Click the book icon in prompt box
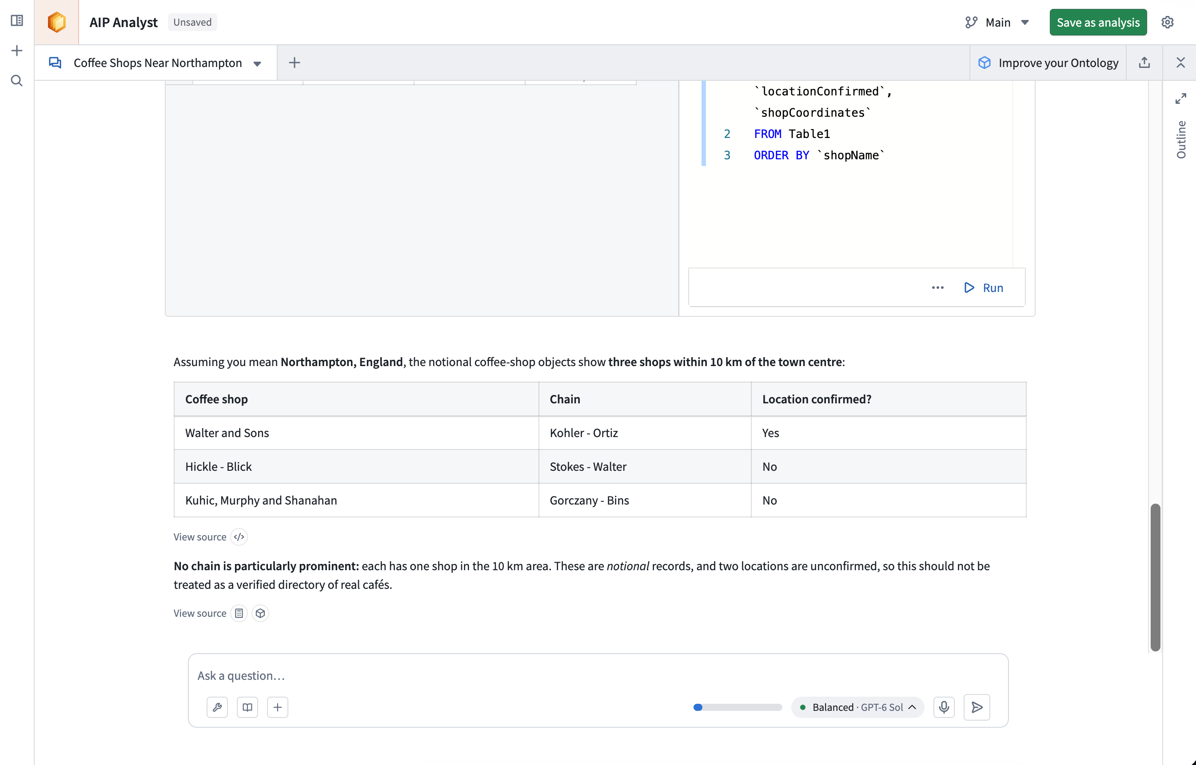 247,707
